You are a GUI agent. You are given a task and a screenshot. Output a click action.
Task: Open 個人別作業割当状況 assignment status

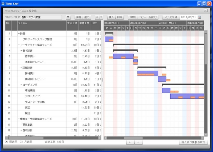pyautogui.click(x=193, y=142)
